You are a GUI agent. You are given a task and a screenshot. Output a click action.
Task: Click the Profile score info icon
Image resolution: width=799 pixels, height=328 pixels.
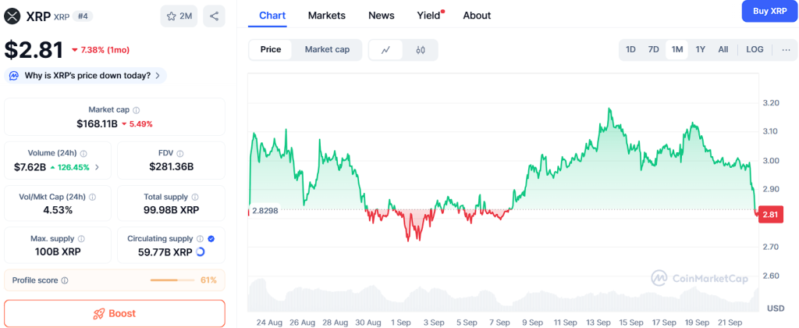point(65,280)
